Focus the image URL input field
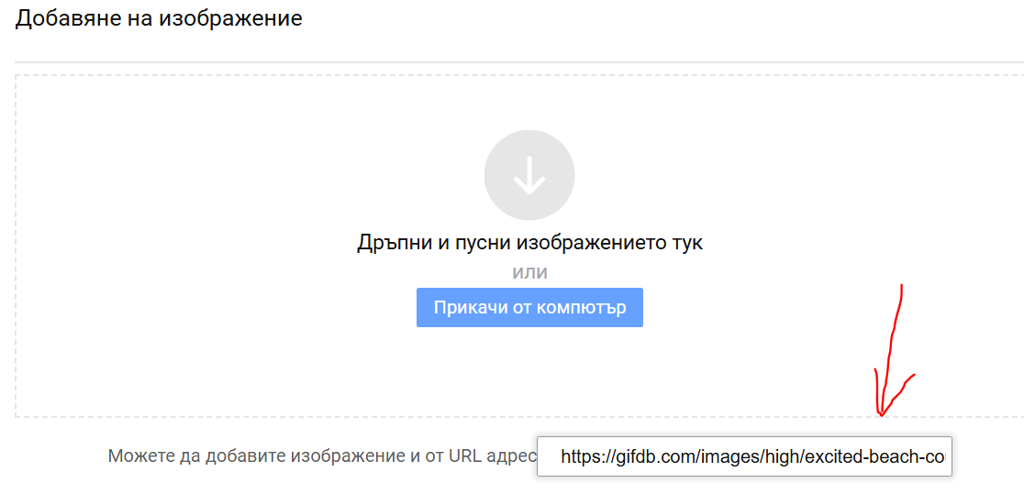 pyautogui.click(x=744, y=456)
